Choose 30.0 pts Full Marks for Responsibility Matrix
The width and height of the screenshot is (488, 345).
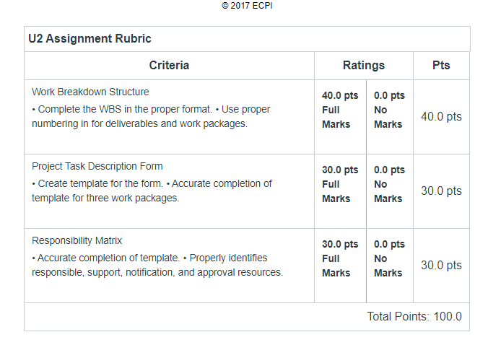340,258
